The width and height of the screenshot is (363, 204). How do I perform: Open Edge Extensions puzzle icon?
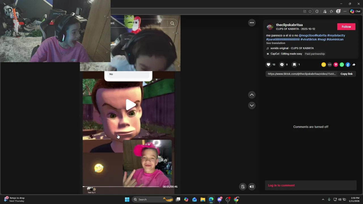point(317,11)
